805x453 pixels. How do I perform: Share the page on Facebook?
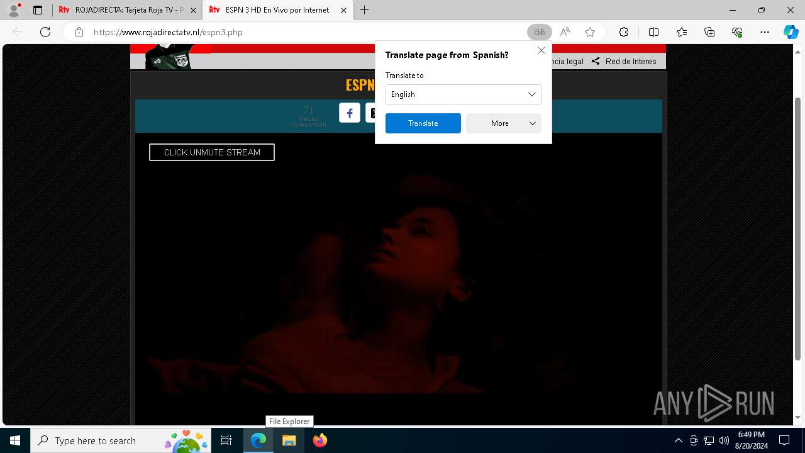[350, 113]
